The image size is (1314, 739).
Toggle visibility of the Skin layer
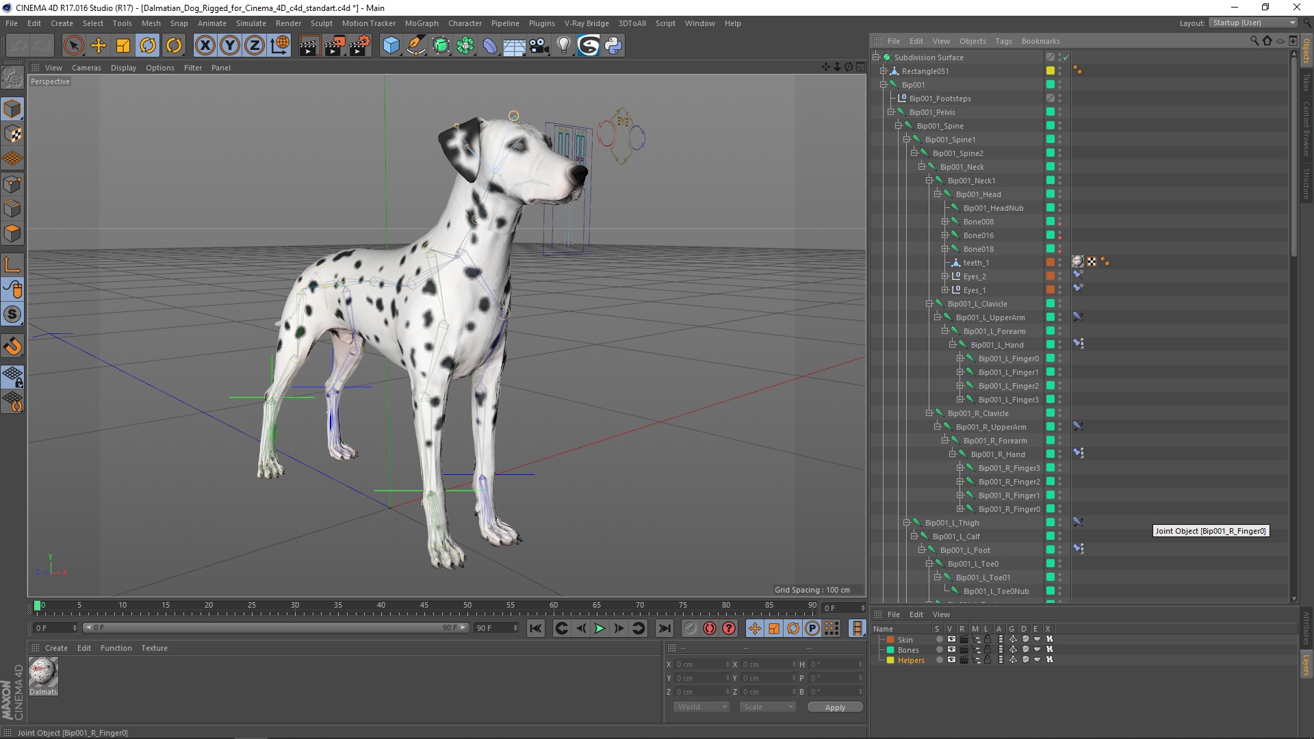951,639
